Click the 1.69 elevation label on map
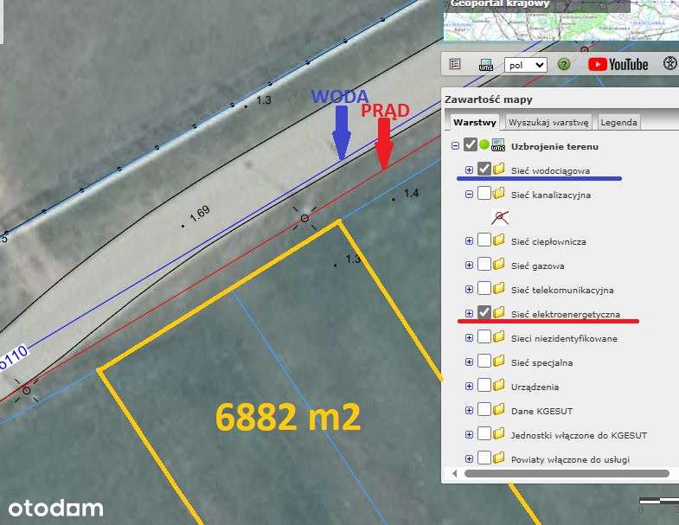The width and height of the screenshot is (679, 525). click(200, 213)
